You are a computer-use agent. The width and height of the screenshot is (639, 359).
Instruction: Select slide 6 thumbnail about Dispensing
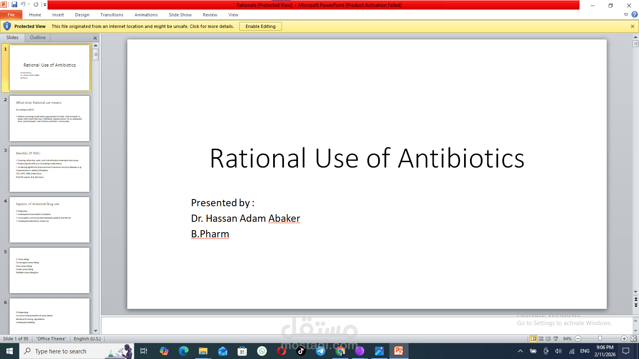click(50, 316)
